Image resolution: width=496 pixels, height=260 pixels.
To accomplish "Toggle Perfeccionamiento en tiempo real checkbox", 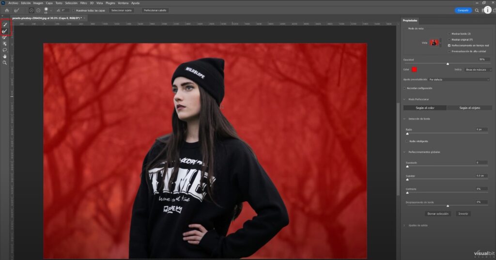I will pos(449,45).
